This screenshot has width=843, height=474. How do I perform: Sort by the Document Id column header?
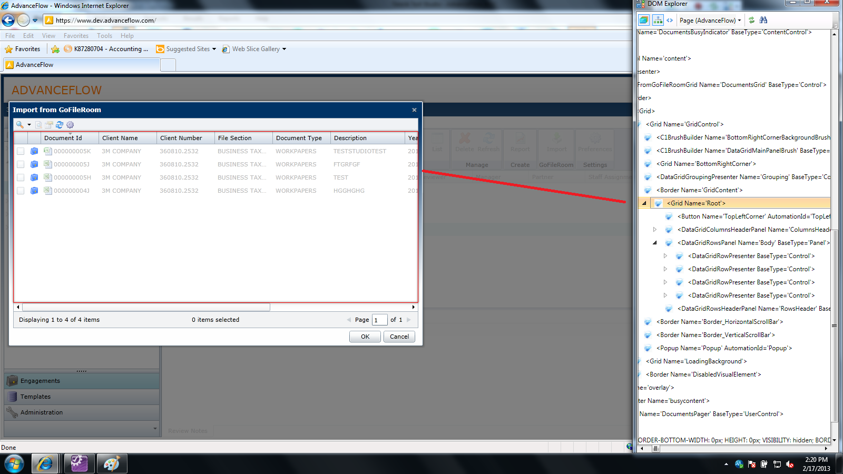70,138
